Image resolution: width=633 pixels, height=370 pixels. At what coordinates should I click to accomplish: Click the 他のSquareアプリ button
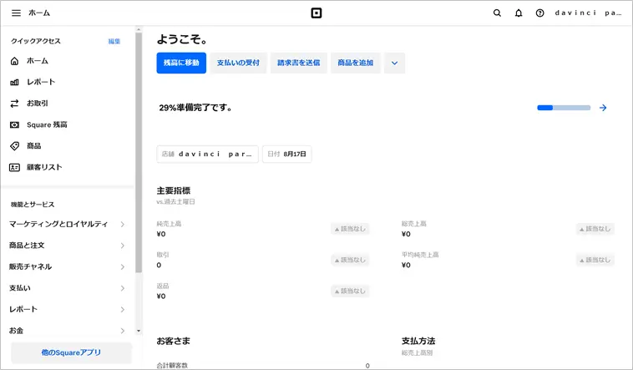71,352
